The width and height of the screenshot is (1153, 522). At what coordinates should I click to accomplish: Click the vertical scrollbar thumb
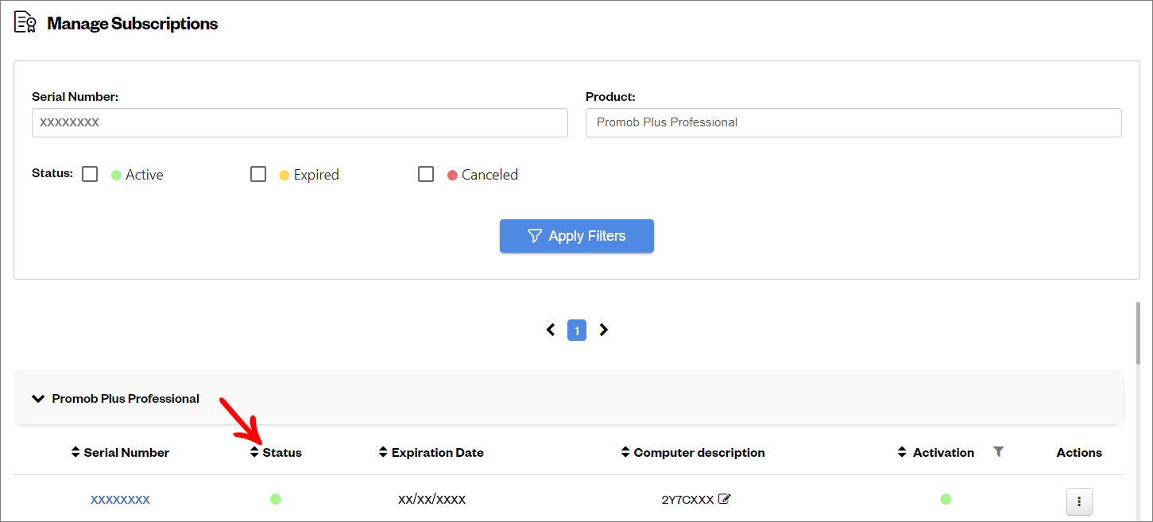coord(1139,332)
